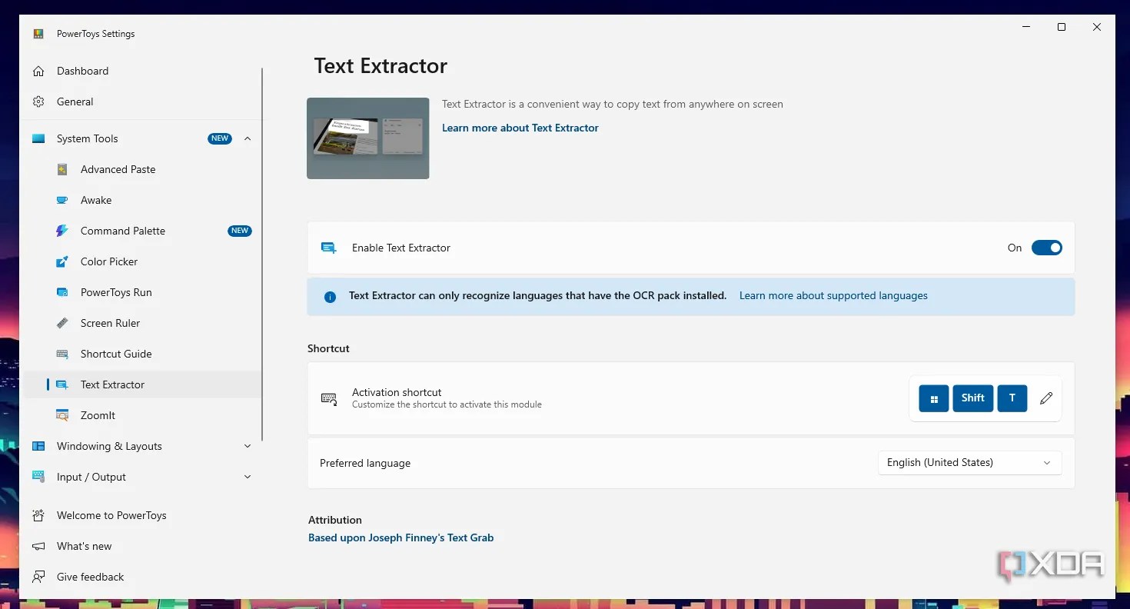Screen dimensions: 1130x609
Task: Click the ZoomIt magnifier icon
Action: click(61, 415)
